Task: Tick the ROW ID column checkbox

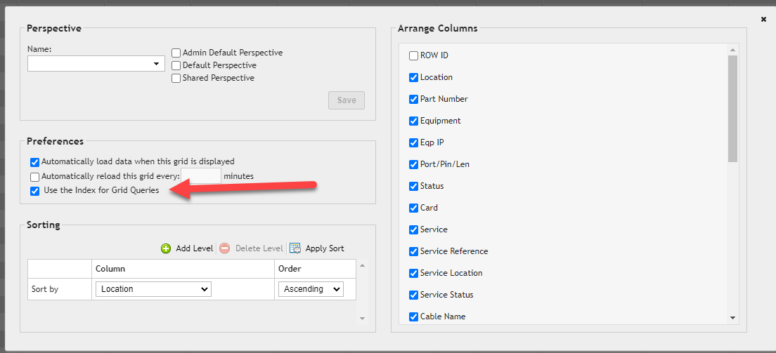Action: [x=413, y=56]
